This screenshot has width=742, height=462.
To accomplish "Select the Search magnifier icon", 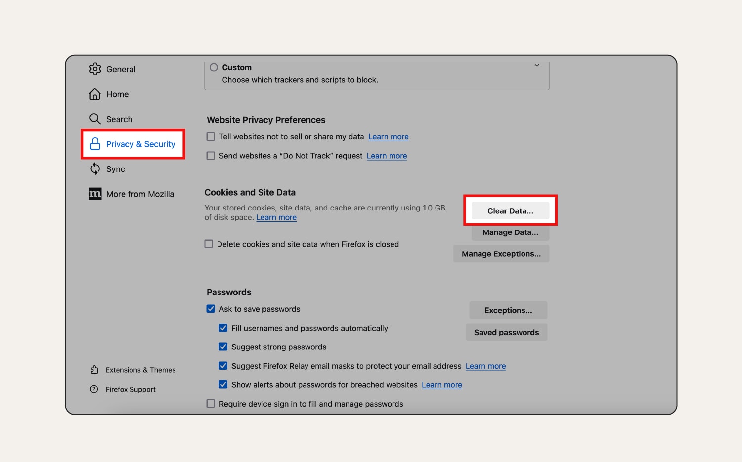I will (95, 119).
